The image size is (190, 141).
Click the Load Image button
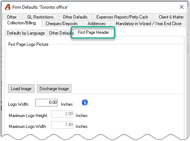tap(21, 89)
